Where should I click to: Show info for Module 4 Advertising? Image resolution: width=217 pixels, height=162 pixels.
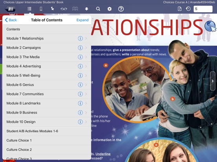[x=80, y=66]
